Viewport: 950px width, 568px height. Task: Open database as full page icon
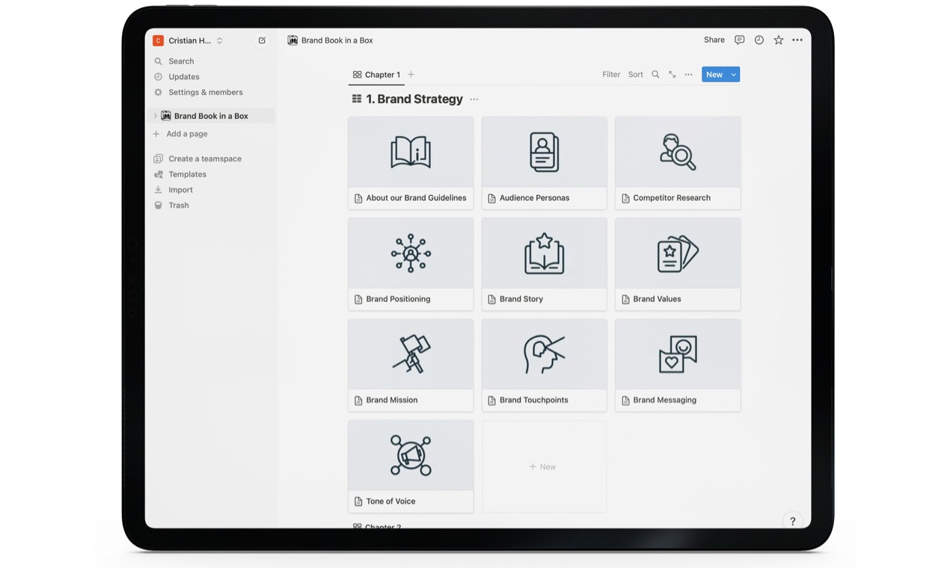point(672,75)
